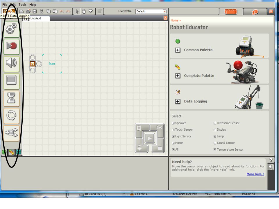This screenshot has width=279, height=209.
Task: Open the Tools menu
Action: [x=22, y=5]
